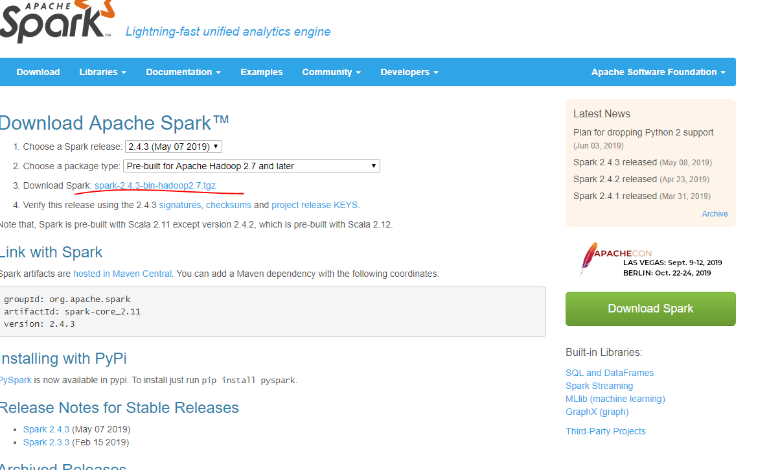780x470 pixels.
Task: Open the package type dropdown
Action: (251, 166)
